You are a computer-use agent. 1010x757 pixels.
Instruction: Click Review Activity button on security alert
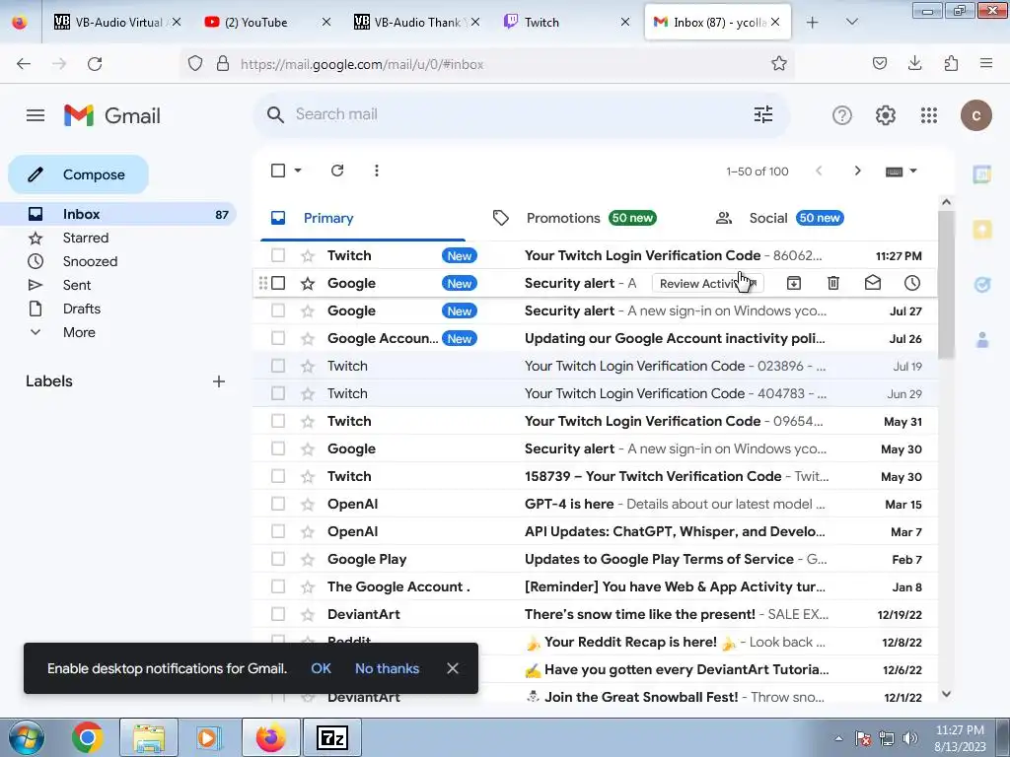tap(706, 283)
